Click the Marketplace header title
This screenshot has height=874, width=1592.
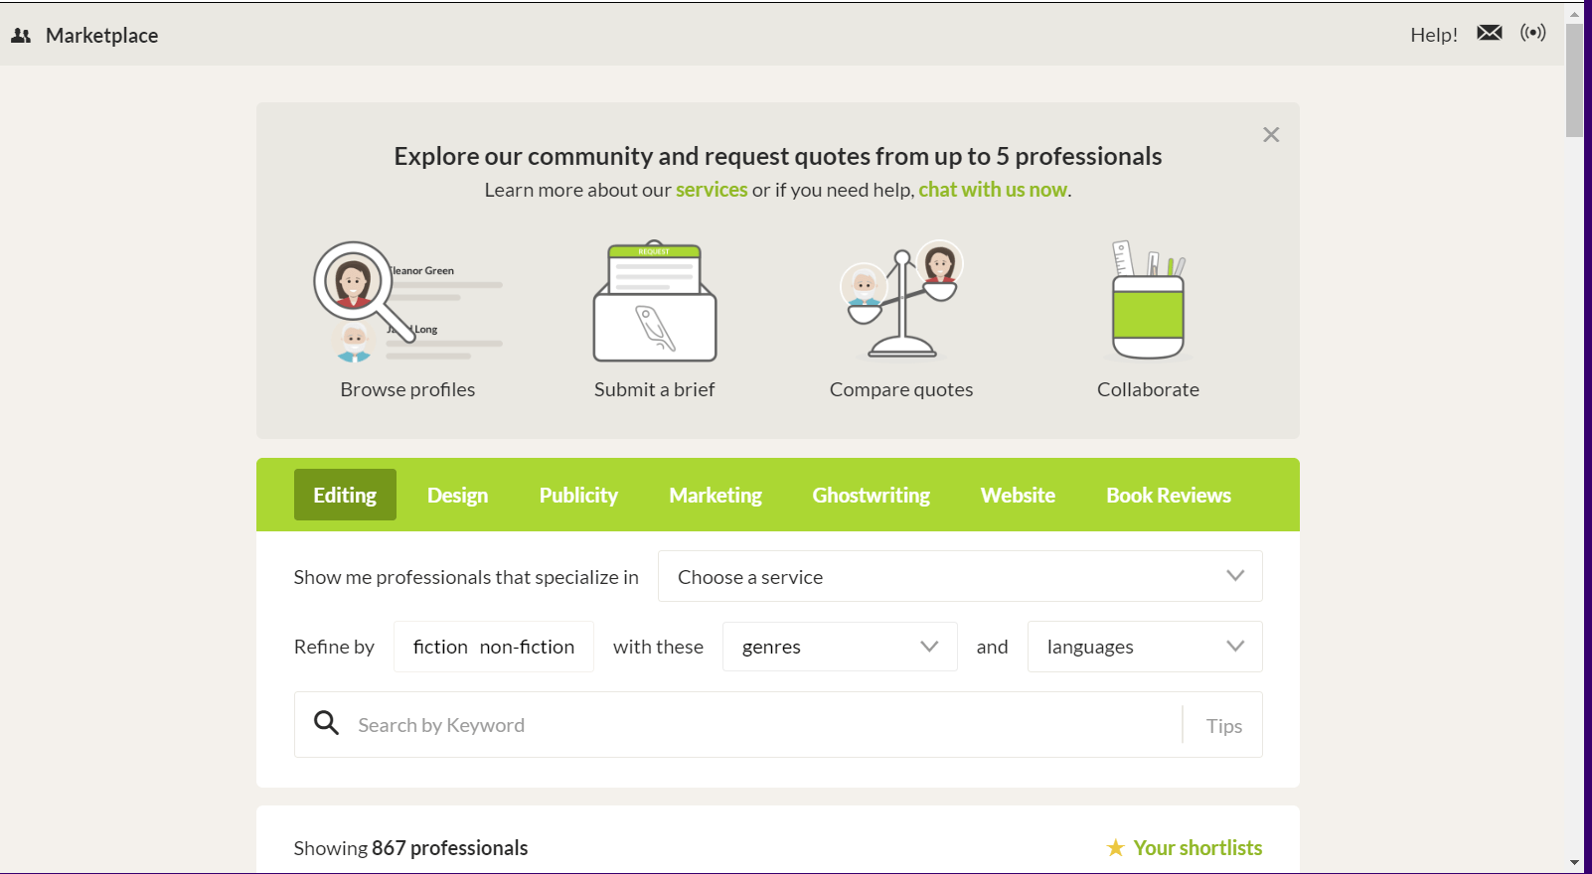pos(102,36)
